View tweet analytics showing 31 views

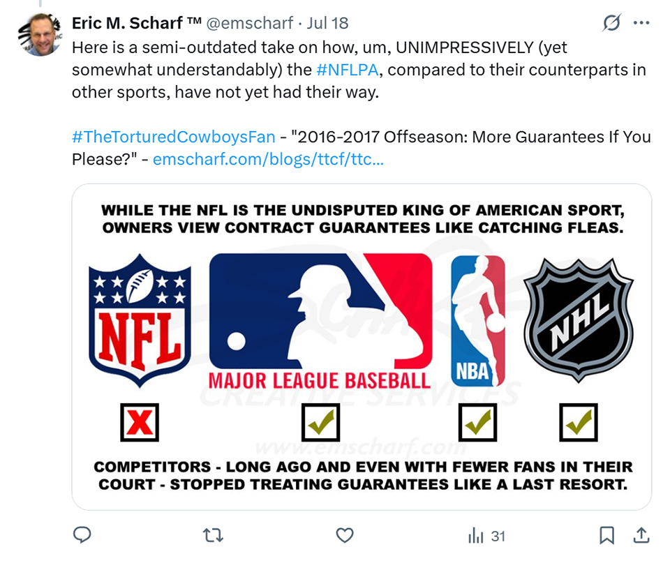[486, 536]
